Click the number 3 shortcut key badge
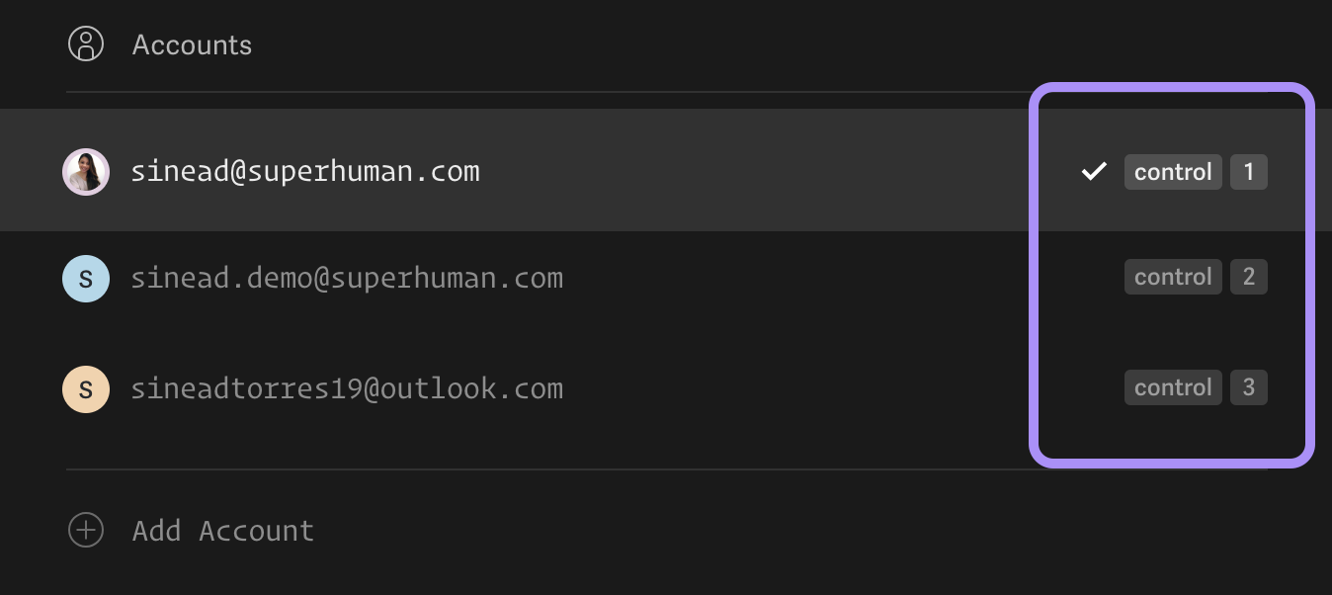 point(1249,387)
